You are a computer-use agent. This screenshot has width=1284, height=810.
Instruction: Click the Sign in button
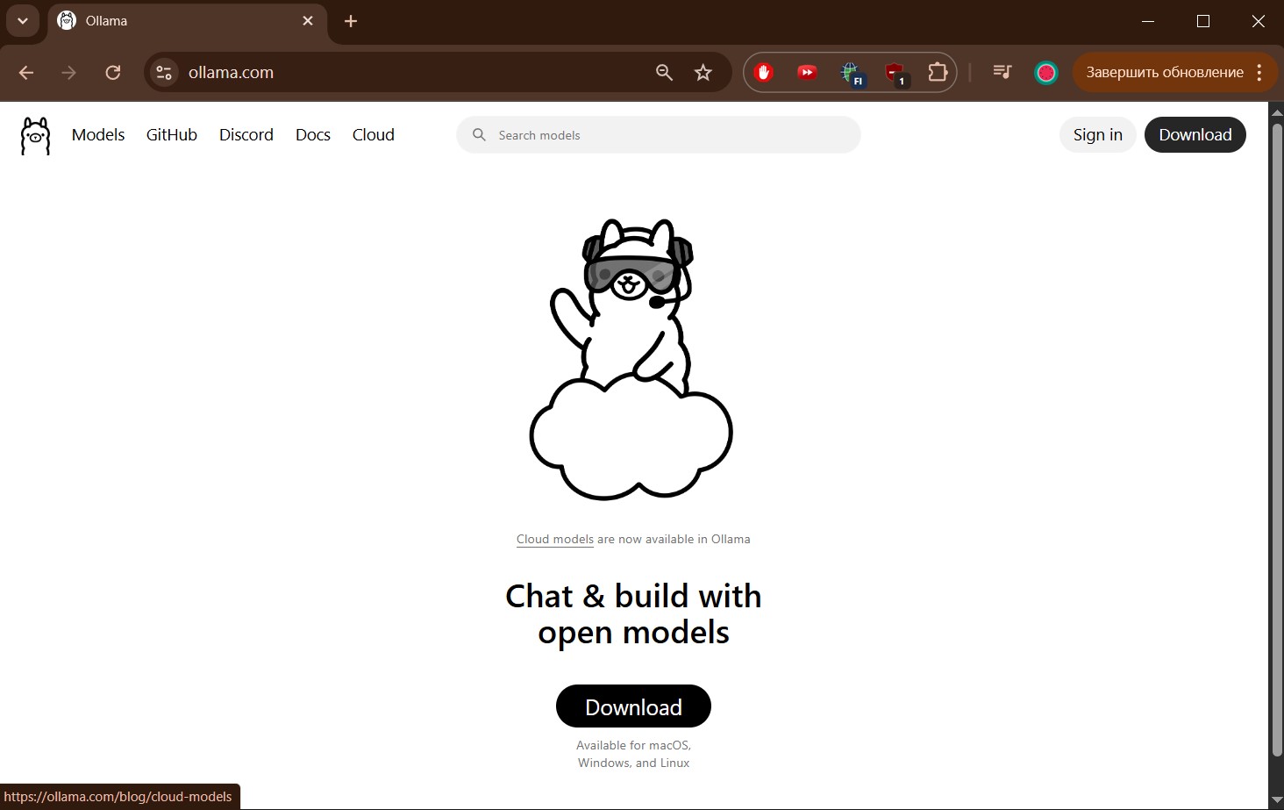coord(1097,135)
